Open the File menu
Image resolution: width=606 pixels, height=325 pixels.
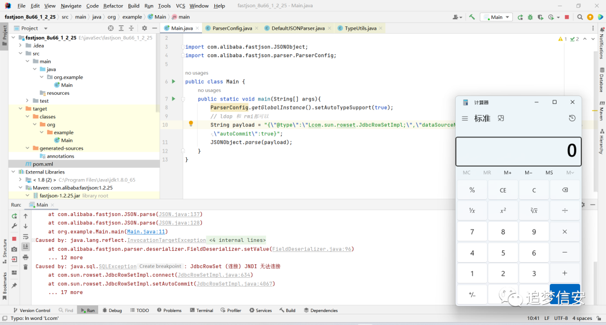21,6
